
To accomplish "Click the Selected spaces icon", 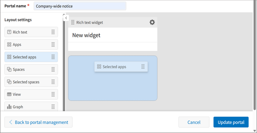I will click(x=9, y=82).
